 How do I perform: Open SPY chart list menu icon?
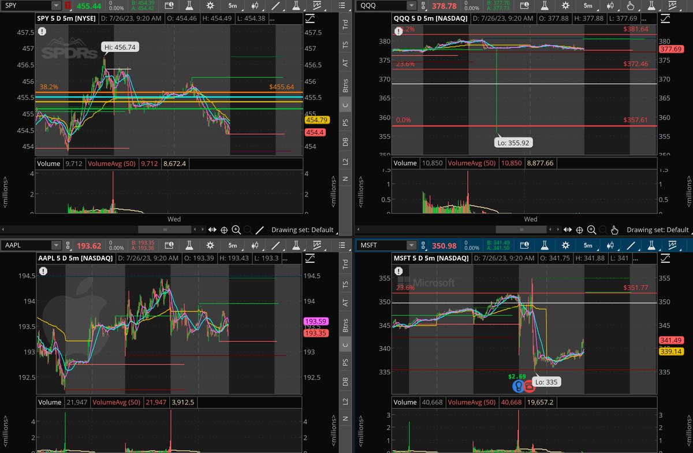[x=342, y=5]
